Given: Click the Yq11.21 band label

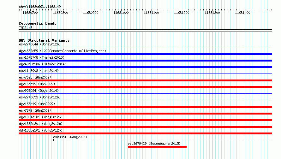Looking at the screenshot, I should tap(26, 27).
